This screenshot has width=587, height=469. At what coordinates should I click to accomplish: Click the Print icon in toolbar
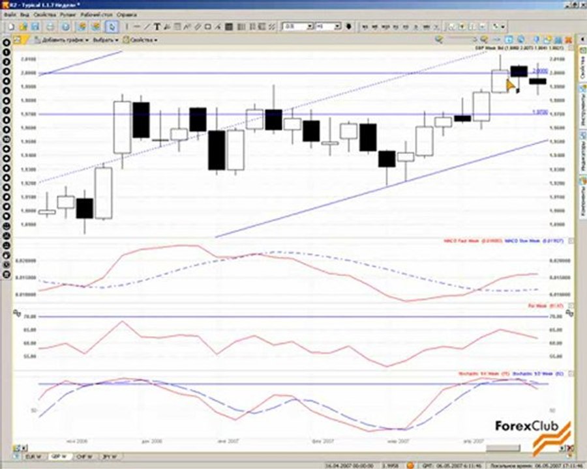pyautogui.click(x=50, y=27)
